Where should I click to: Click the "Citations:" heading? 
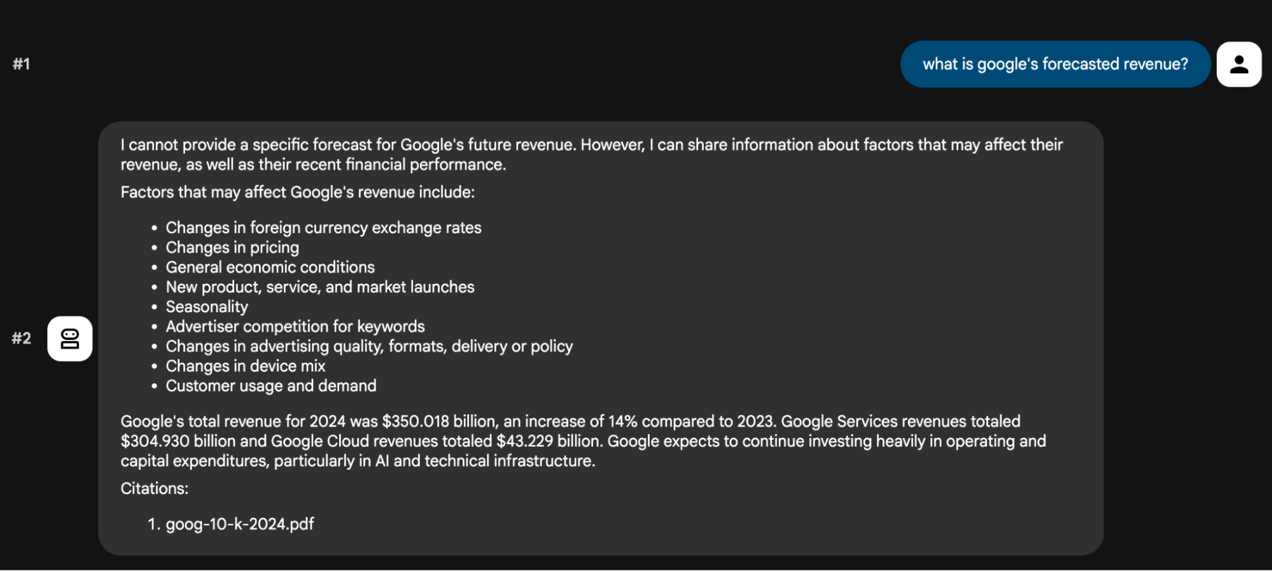[155, 488]
